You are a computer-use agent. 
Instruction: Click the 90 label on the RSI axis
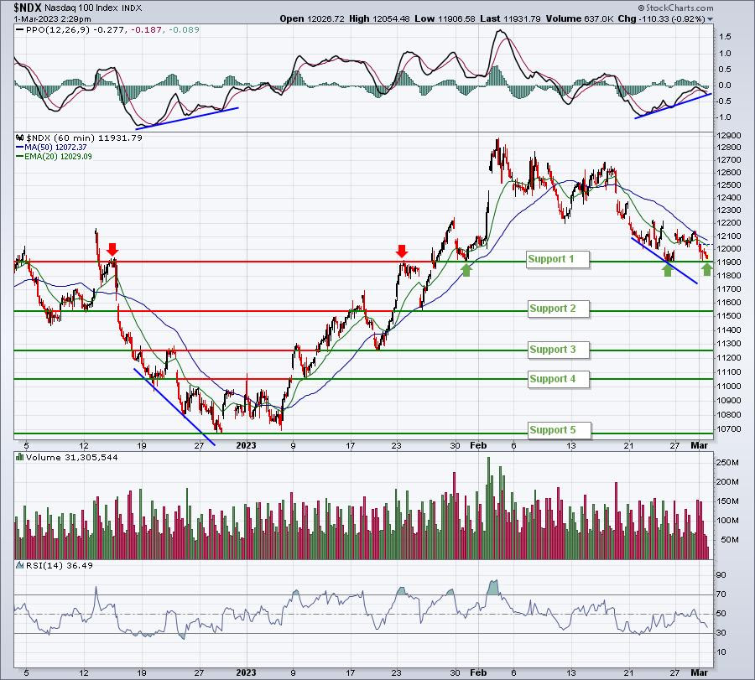[x=721, y=575]
